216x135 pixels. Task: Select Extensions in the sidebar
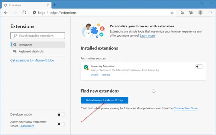[38, 45]
